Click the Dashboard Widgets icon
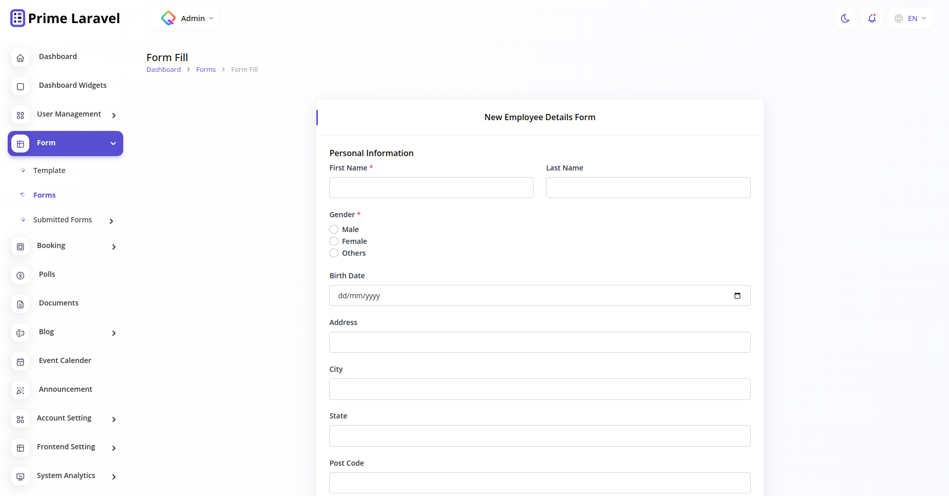Screen dimensions: 949x496 (20, 86)
